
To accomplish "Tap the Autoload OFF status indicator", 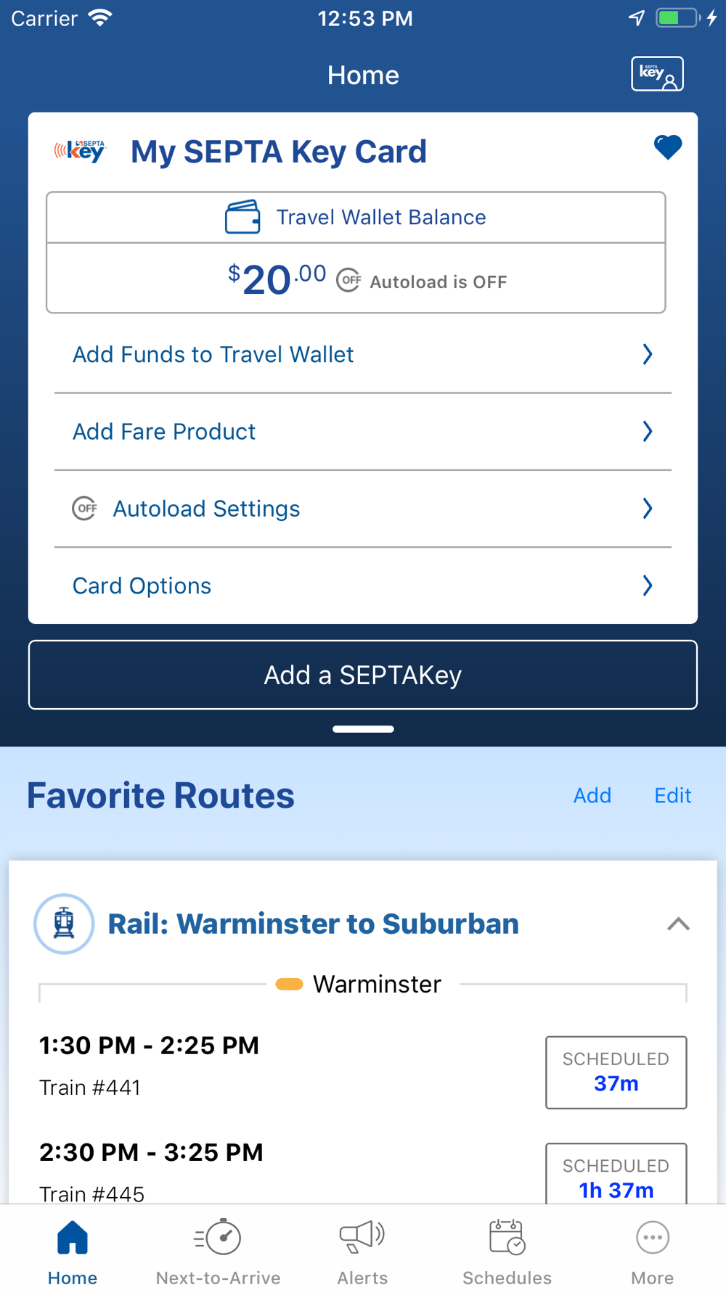I will pos(348,281).
